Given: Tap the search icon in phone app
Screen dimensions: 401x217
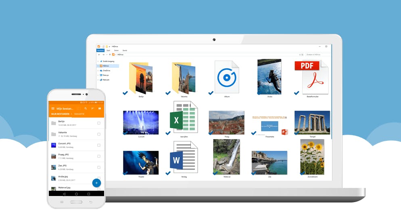Looking at the screenshot, I should tap(86, 108).
